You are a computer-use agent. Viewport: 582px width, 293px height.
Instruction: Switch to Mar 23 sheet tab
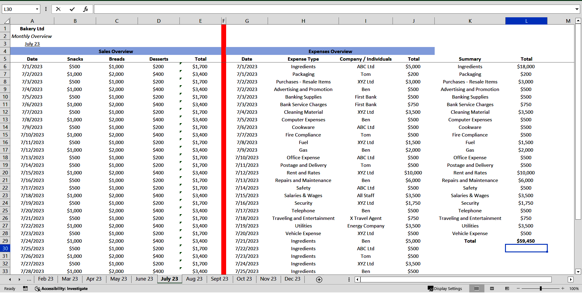tap(70, 279)
